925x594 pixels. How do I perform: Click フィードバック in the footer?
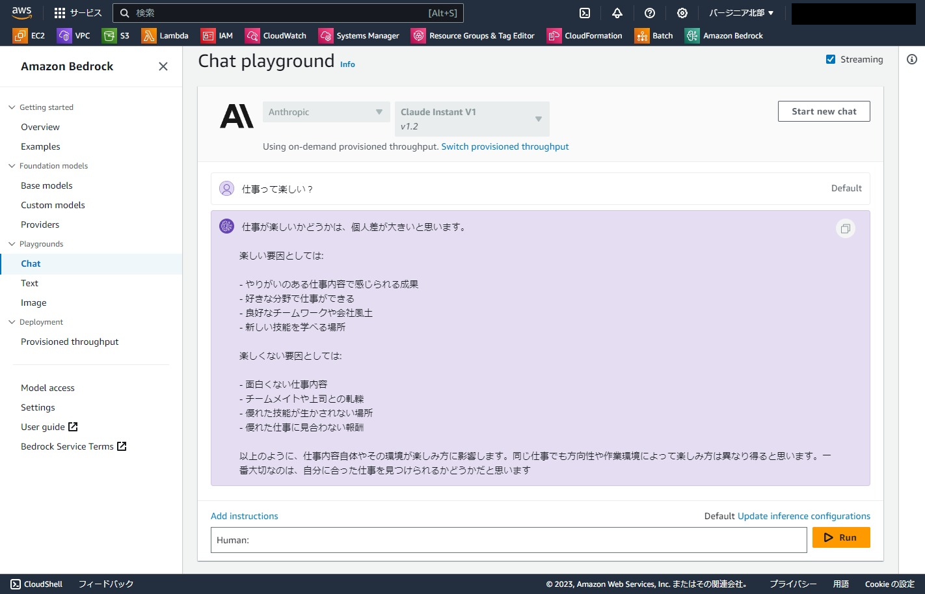point(106,584)
